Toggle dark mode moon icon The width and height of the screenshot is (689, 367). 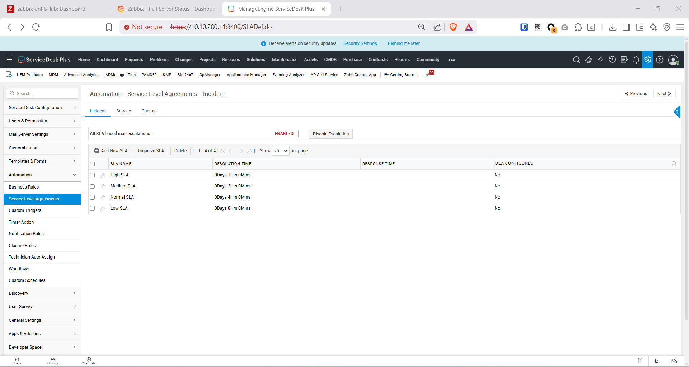click(x=656, y=361)
